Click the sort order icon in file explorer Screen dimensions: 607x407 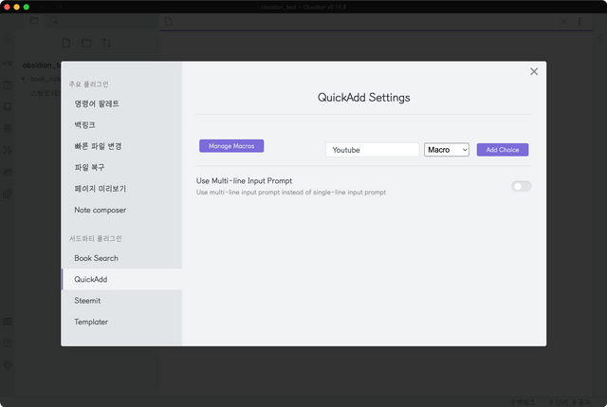coord(107,43)
